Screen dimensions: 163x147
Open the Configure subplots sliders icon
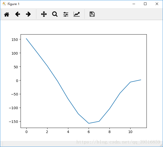tap(66, 14)
